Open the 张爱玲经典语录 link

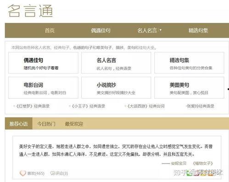point(201,106)
